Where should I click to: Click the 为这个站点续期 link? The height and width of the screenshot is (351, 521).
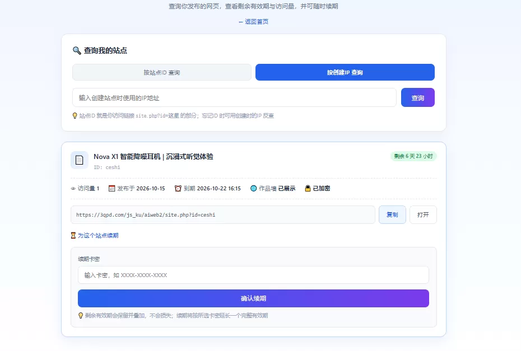pyautogui.click(x=98, y=236)
